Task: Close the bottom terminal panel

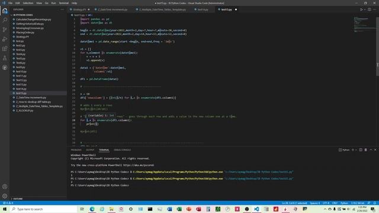Action: (375, 150)
